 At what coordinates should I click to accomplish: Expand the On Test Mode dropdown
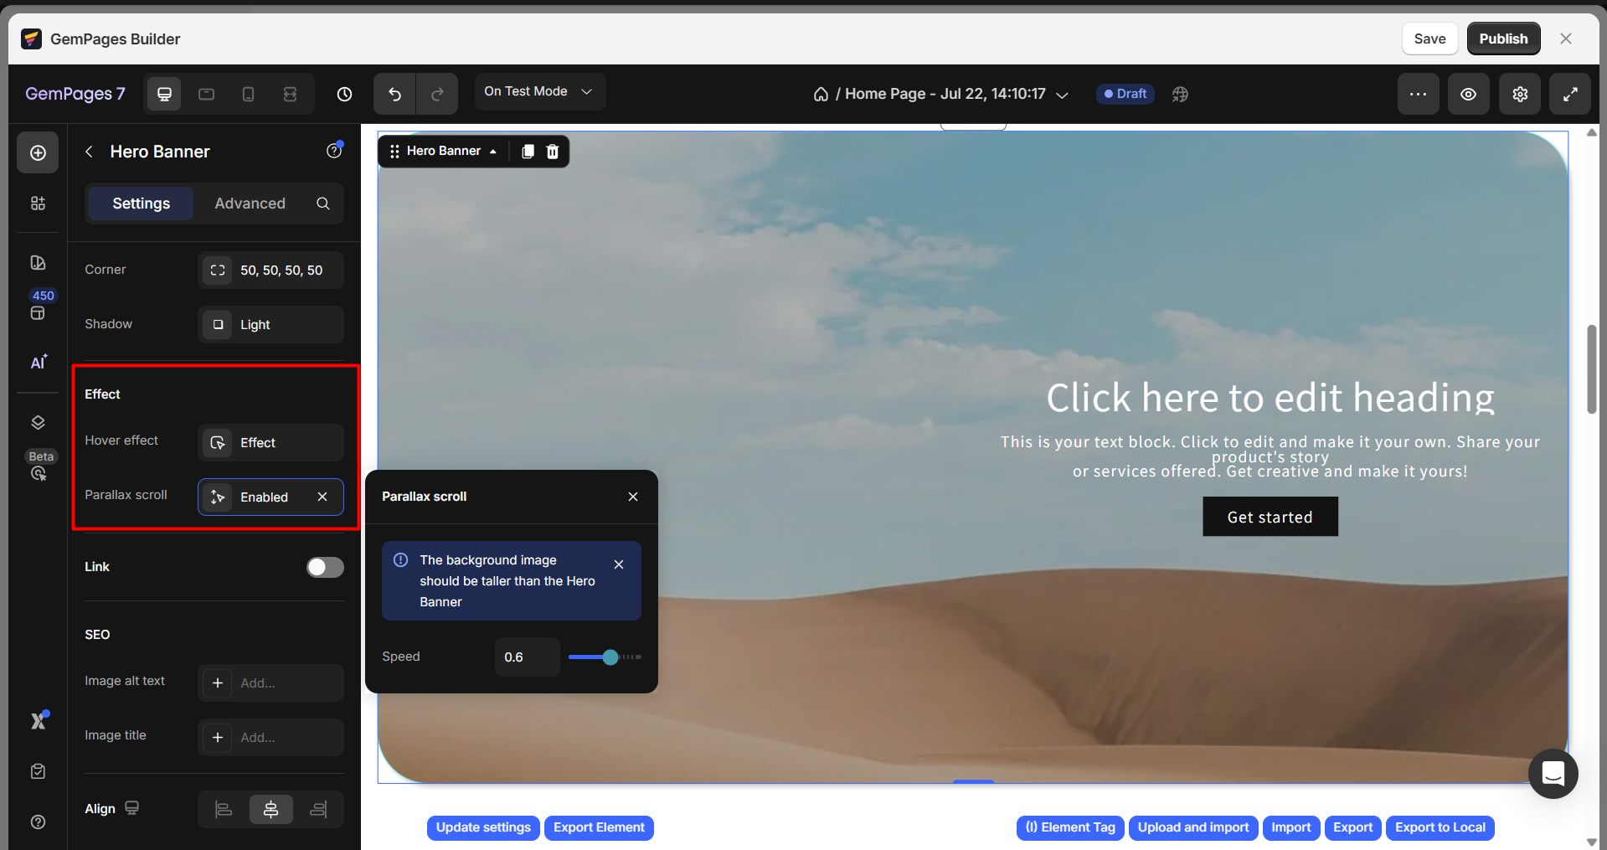pyautogui.click(x=538, y=91)
